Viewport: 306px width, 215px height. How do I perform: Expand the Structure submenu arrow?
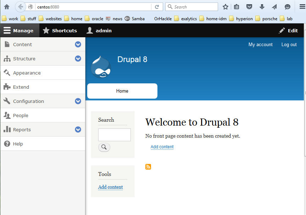(78, 59)
